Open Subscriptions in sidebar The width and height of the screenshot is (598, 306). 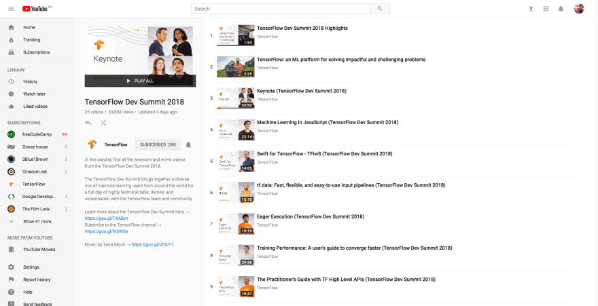tap(37, 52)
